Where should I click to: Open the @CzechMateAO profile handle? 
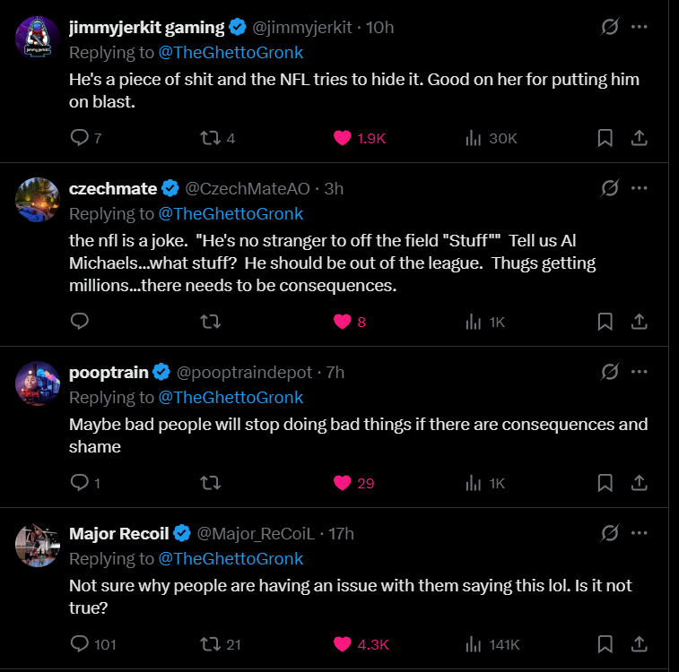[x=248, y=188]
